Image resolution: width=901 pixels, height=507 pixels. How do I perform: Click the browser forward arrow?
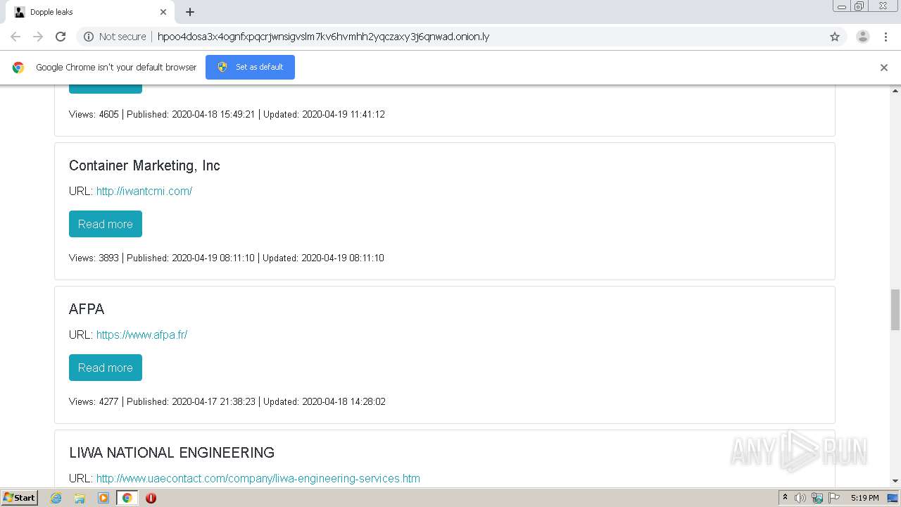(38, 37)
